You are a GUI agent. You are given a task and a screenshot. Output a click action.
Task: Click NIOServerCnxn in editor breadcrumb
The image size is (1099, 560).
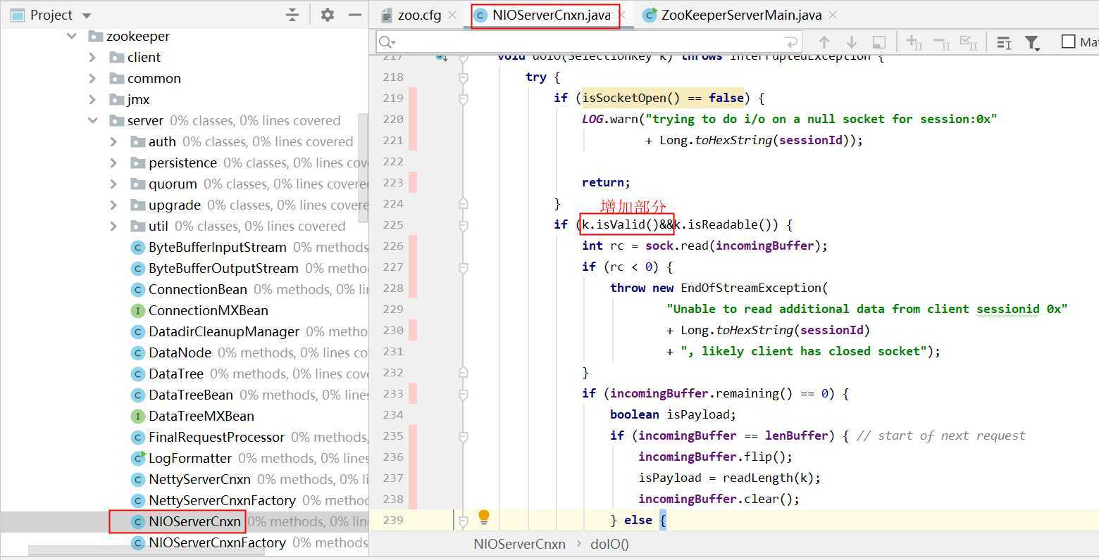pyautogui.click(x=519, y=544)
